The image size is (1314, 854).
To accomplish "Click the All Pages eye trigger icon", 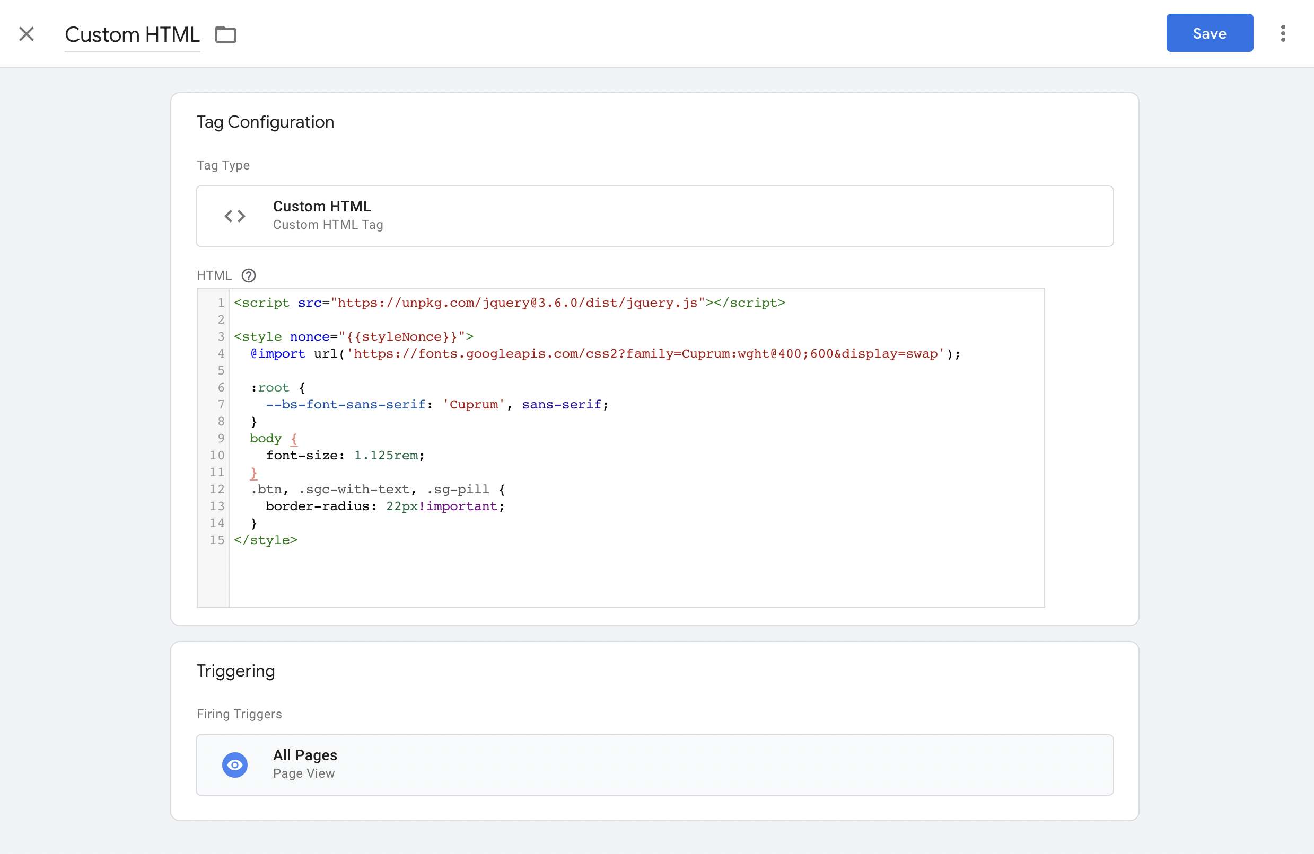I will pos(234,764).
